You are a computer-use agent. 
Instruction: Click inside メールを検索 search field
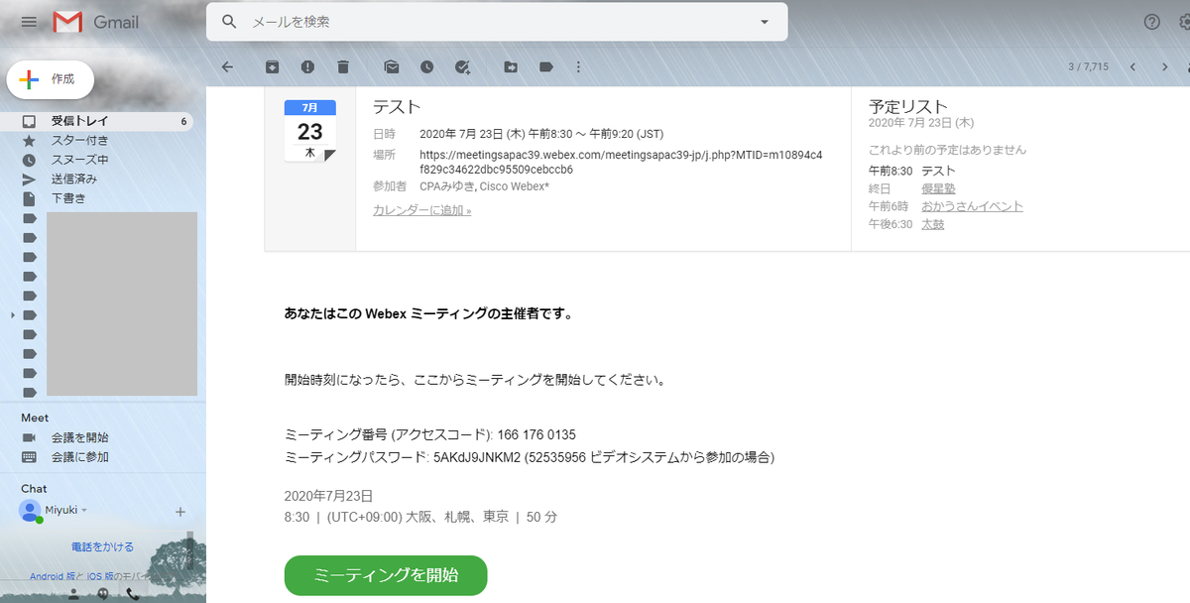pos(496,22)
